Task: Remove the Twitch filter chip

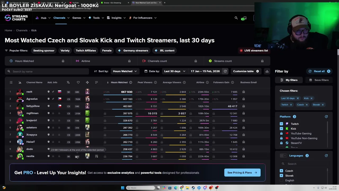Action: 291,105
